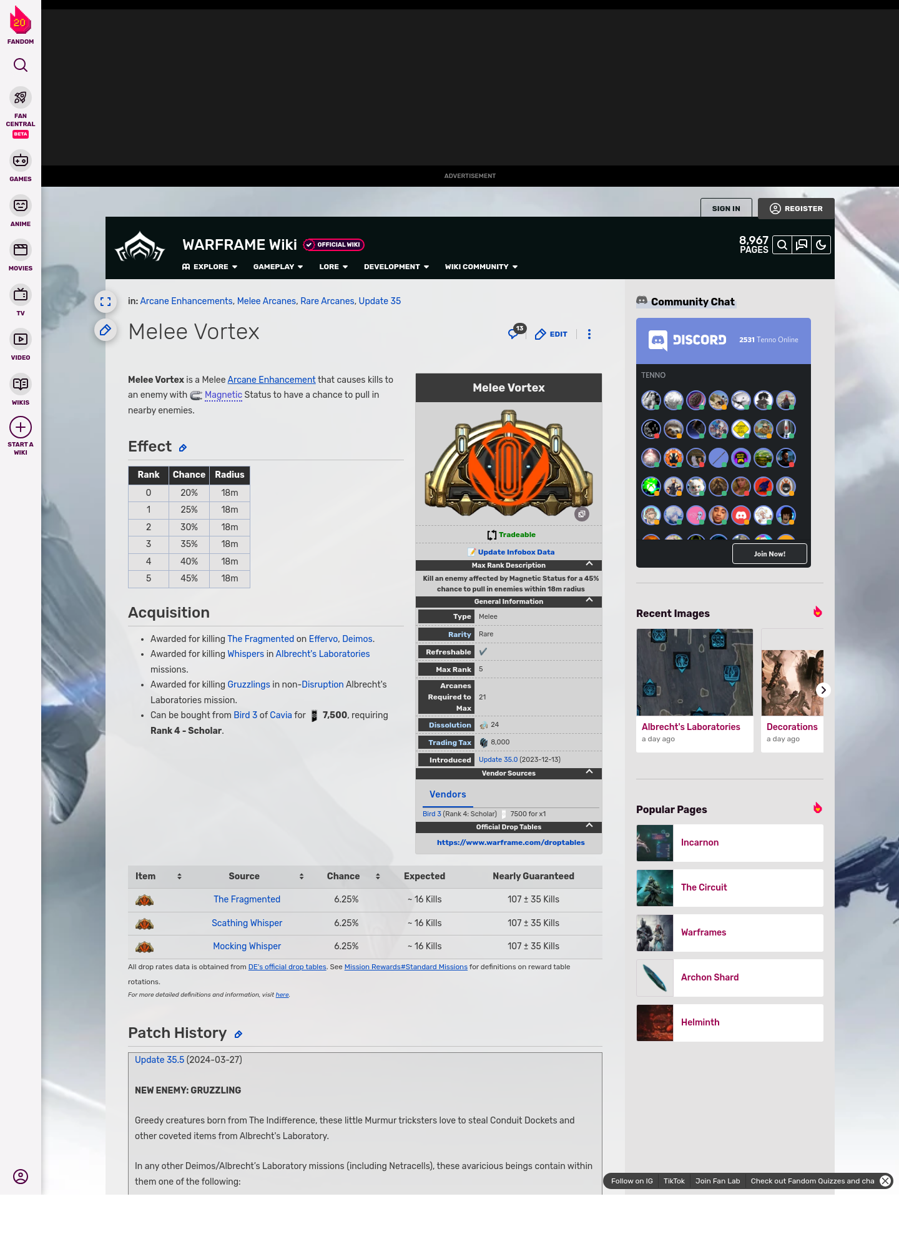
Task: Click the Edit button
Action: [x=551, y=334]
